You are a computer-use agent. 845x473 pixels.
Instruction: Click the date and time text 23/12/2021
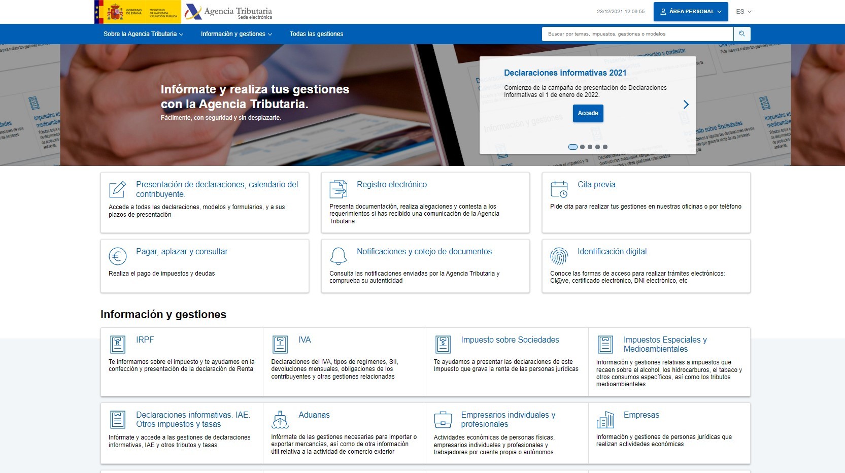coord(621,12)
